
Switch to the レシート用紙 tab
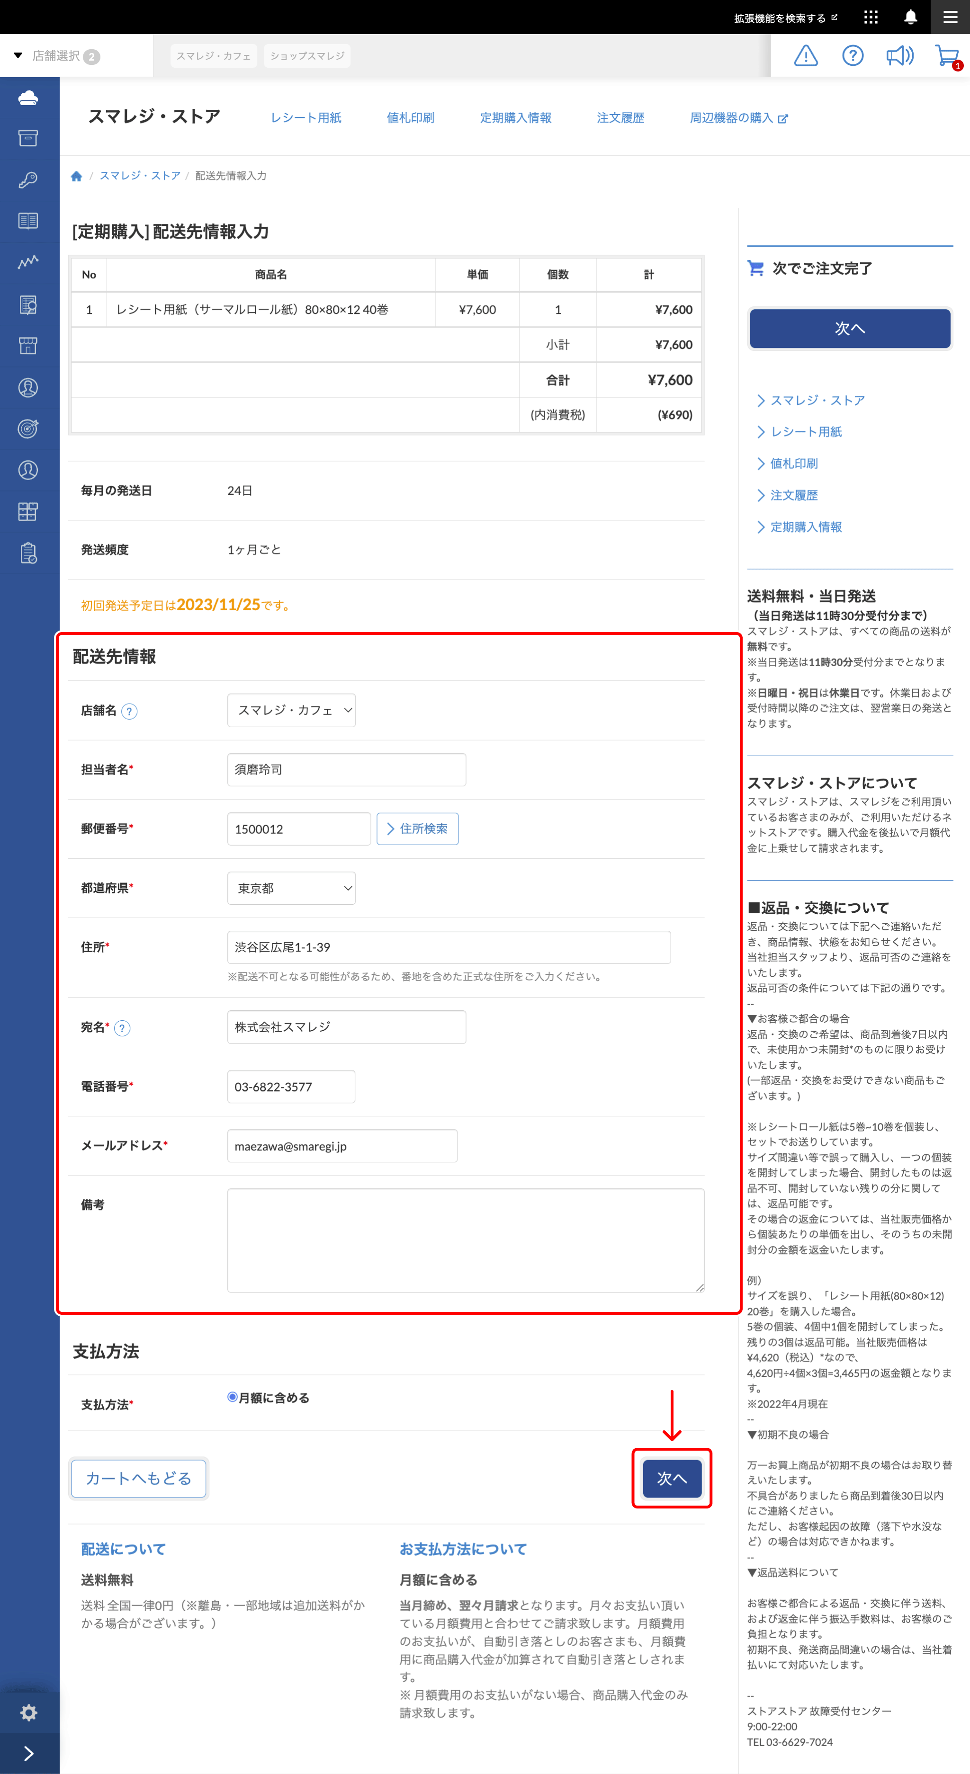click(305, 118)
